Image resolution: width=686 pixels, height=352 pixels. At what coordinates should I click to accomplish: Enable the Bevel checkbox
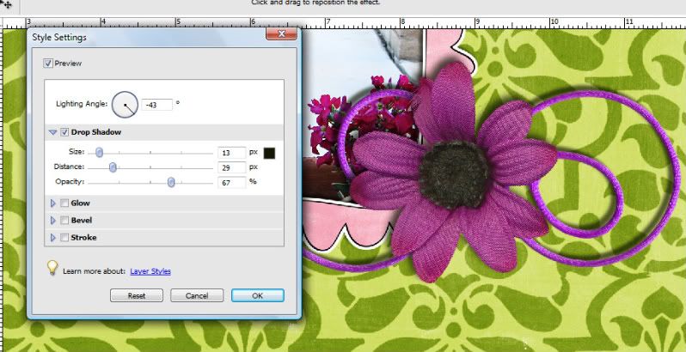pyautogui.click(x=64, y=221)
